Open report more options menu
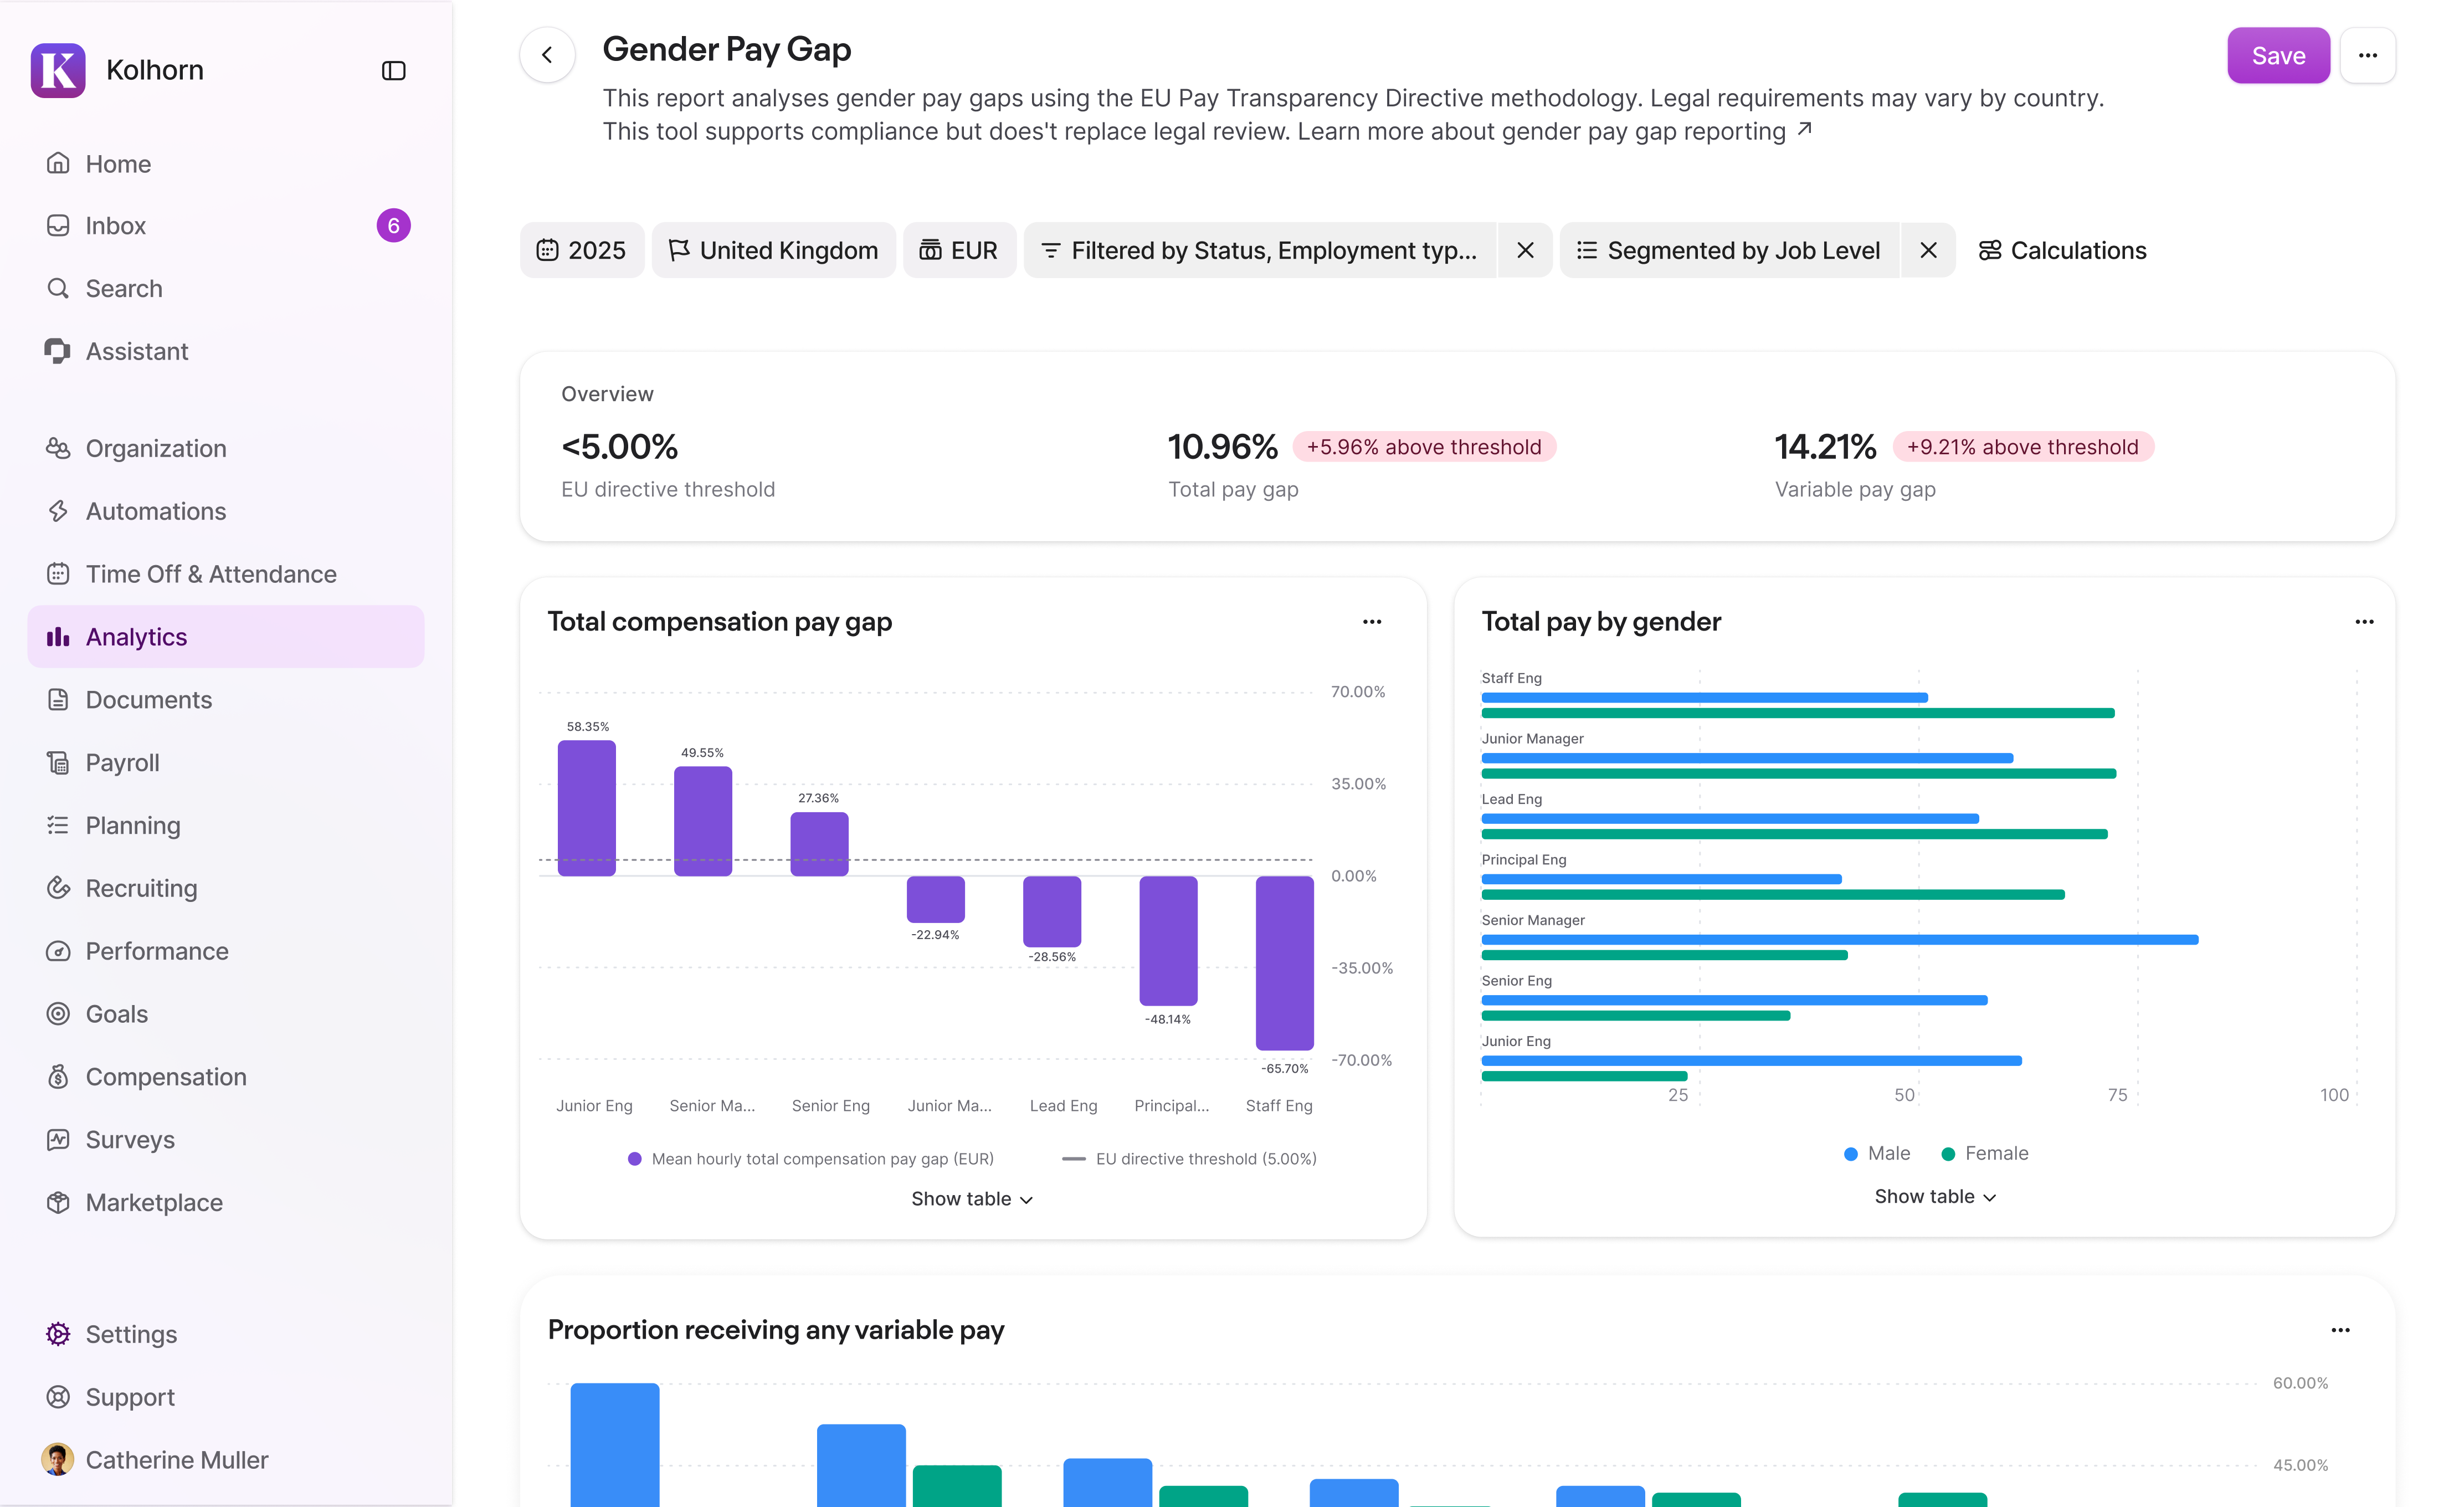2464x1507 pixels. pyautogui.click(x=2367, y=55)
